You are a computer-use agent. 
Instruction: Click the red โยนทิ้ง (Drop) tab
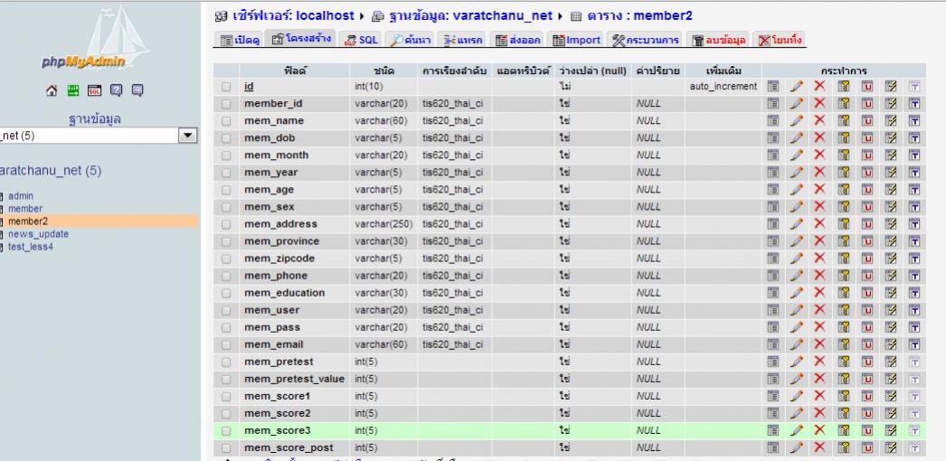tap(780, 41)
